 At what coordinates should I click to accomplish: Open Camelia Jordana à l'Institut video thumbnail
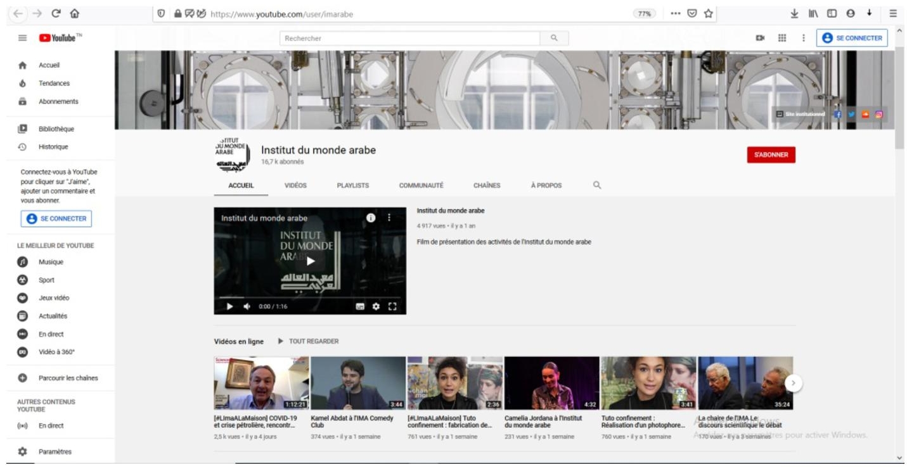(x=551, y=383)
